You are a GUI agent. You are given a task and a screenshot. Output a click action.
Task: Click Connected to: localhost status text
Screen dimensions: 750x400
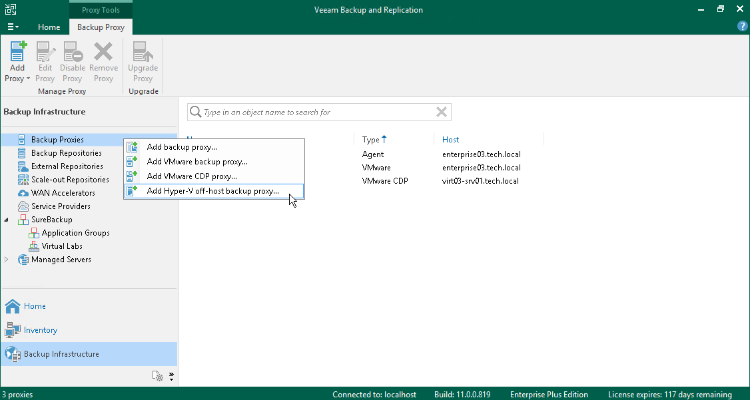[x=374, y=395]
